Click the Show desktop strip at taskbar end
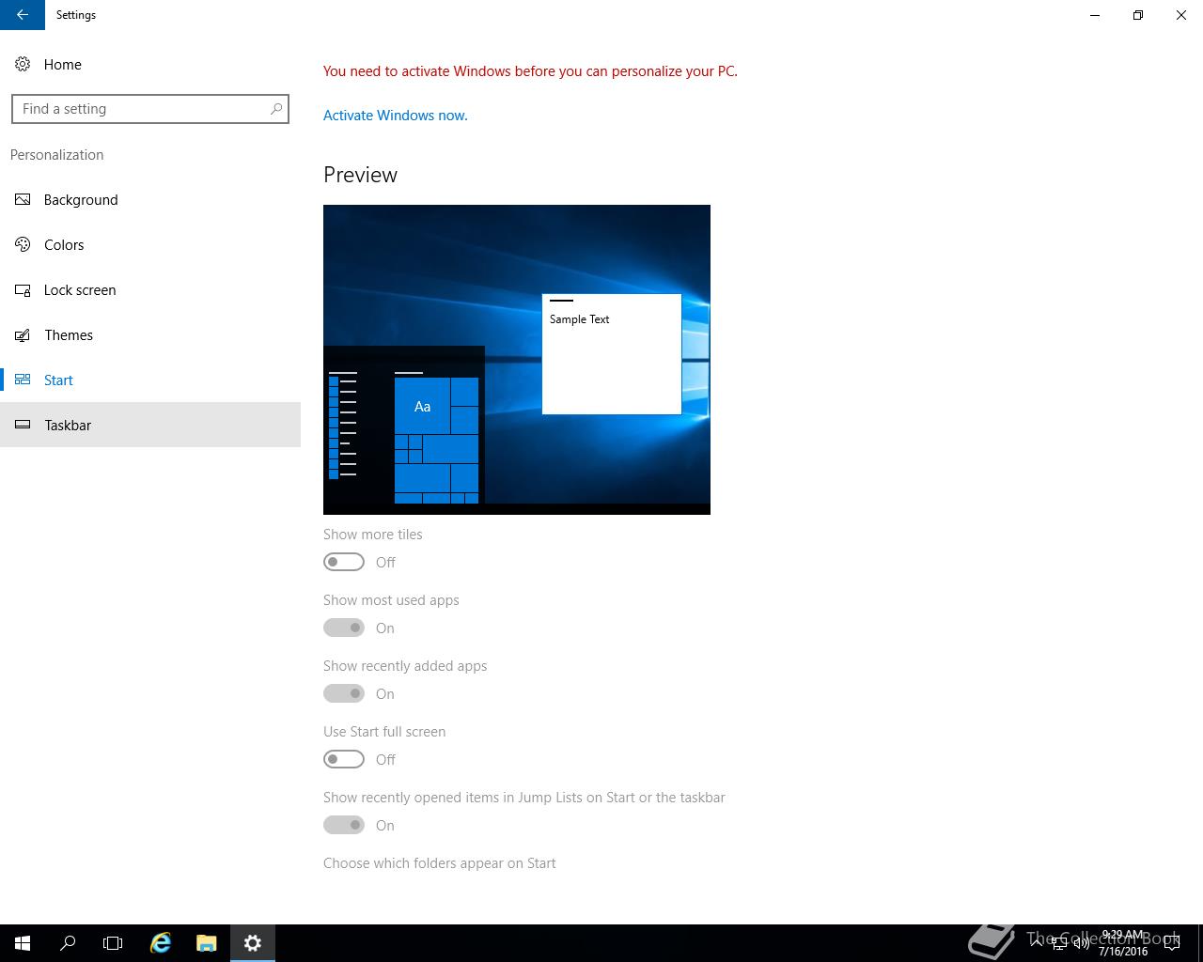1203x962 pixels. pos(1199,943)
